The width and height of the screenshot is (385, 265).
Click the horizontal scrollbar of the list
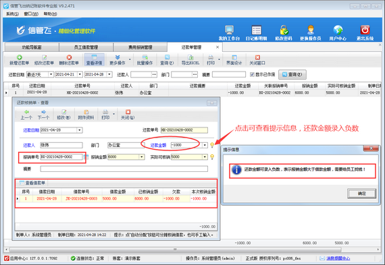(x=176, y=249)
